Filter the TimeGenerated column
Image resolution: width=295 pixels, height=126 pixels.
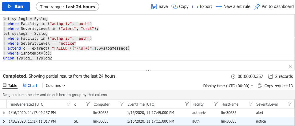(x=69, y=104)
